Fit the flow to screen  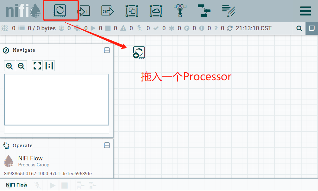pyautogui.click(x=37, y=66)
